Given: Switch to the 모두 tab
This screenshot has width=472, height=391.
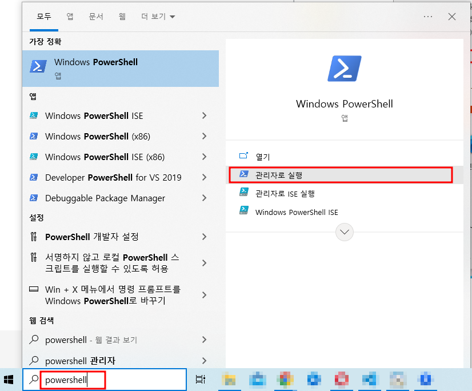Looking at the screenshot, I should click(44, 16).
